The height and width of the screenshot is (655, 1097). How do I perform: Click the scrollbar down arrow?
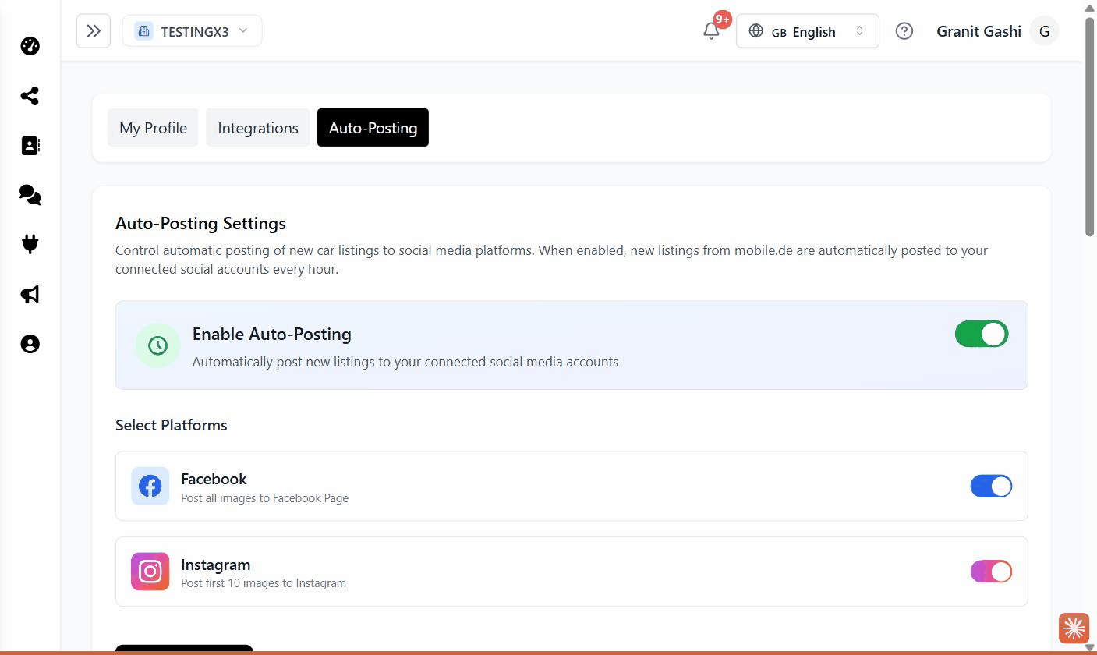pos(1090,647)
